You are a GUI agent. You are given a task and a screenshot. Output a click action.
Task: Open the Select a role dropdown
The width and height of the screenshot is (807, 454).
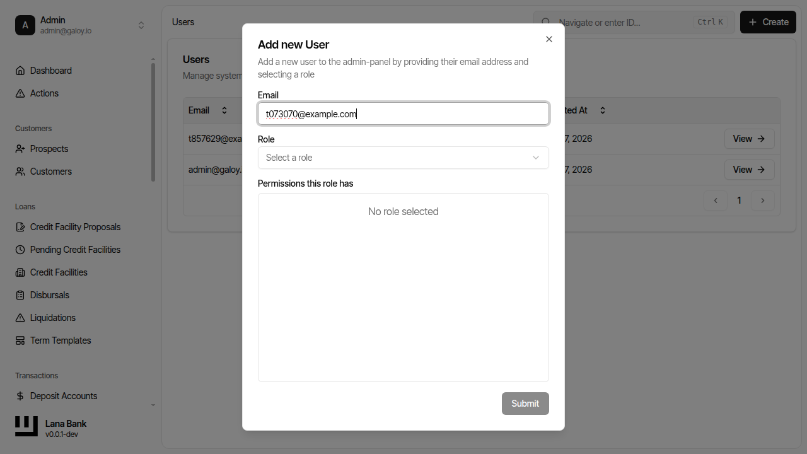tap(403, 157)
